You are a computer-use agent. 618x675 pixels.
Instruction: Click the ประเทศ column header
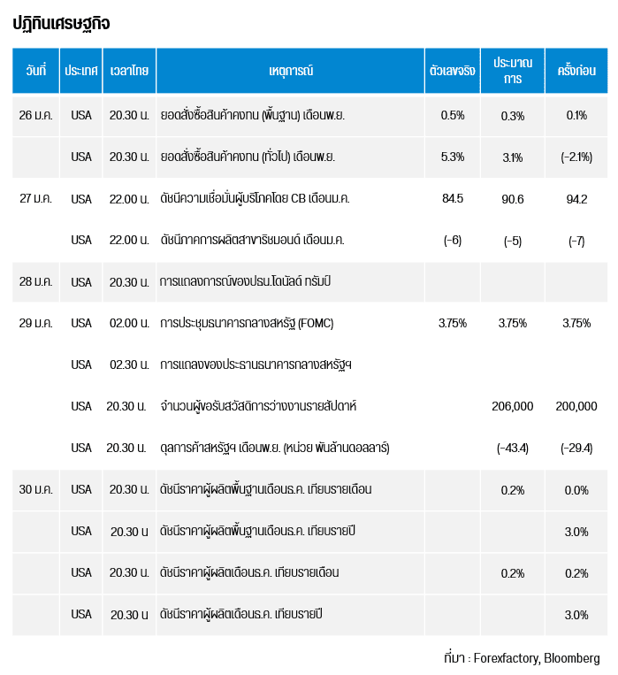(x=80, y=70)
